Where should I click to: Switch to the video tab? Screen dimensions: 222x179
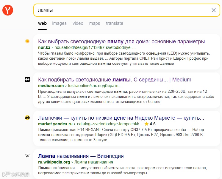(78, 23)
